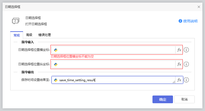The image size is (205, 111).
Task: Show info tooltip for 日期选择框位置纵坐标
Action: click(x=187, y=64)
